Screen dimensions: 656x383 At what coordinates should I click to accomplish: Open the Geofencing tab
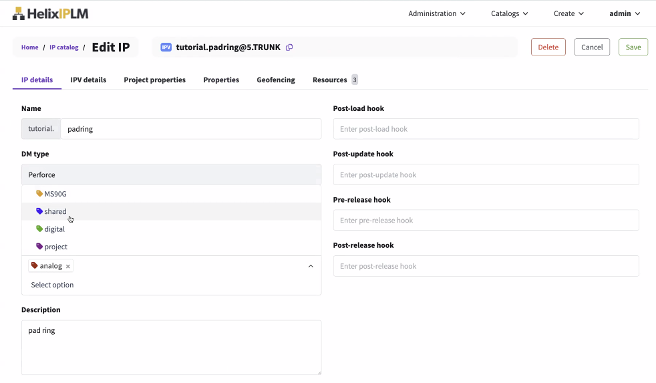point(275,80)
